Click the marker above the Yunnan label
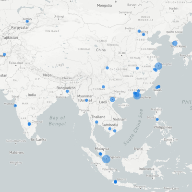This screenshot has height=192, width=192. (x=103, y=87)
